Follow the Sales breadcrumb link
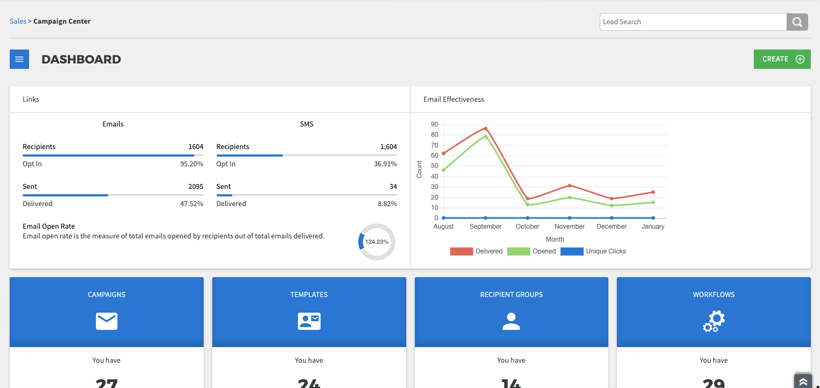This screenshot has height=388, width=820. [x=18, y=22]
